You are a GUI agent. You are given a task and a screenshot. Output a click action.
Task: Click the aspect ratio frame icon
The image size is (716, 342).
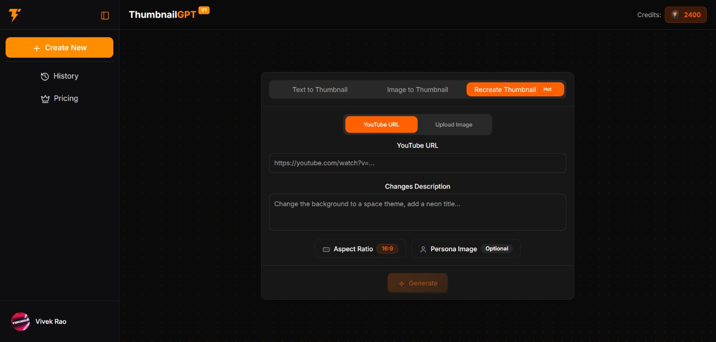325,249
